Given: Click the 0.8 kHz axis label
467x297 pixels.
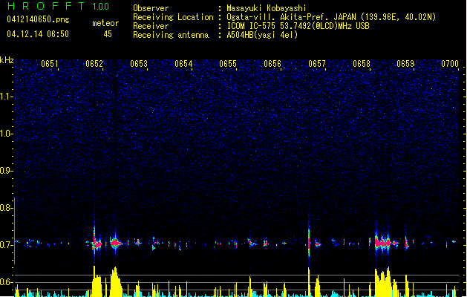Looking at the screenshot, I should [6, 208].
